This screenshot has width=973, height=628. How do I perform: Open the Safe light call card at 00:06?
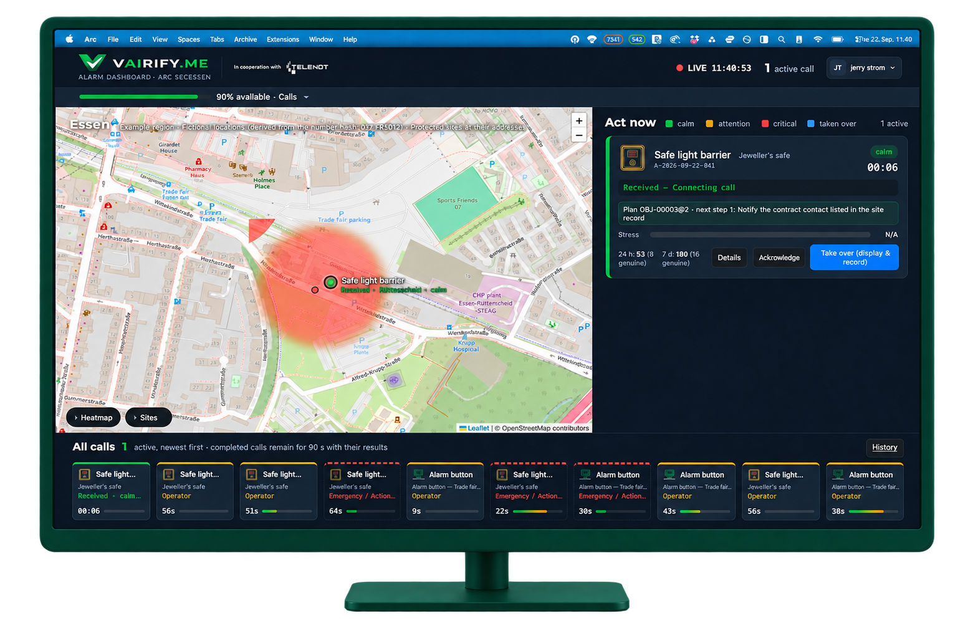111,491
